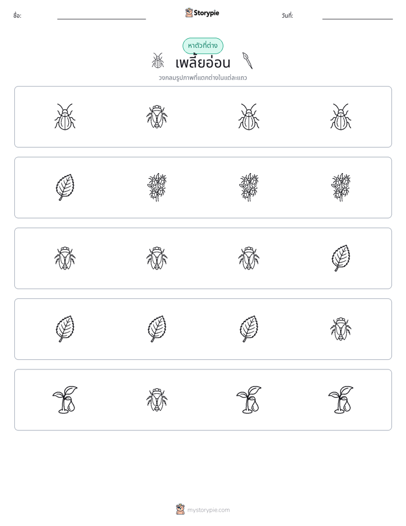Circle the aphid bug in row one

click(157, 117)
